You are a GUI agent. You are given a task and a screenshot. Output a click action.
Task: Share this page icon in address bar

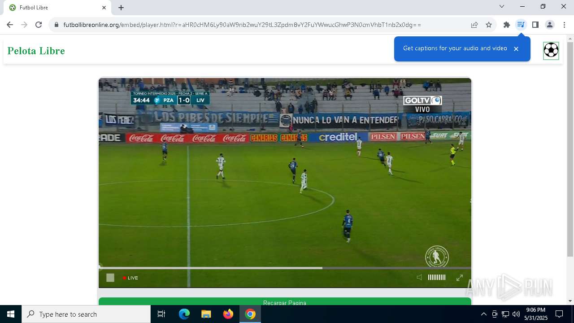(474, 25)
